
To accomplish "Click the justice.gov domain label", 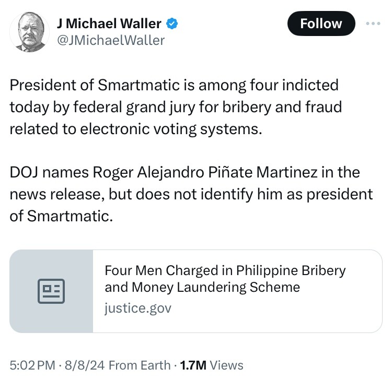I will coord(137,308).
